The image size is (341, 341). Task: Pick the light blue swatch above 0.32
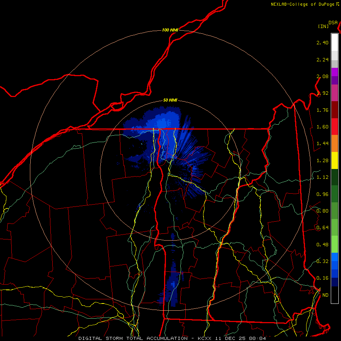335,257
